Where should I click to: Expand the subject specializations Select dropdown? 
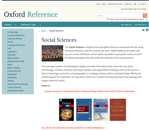tap(143, 19)
